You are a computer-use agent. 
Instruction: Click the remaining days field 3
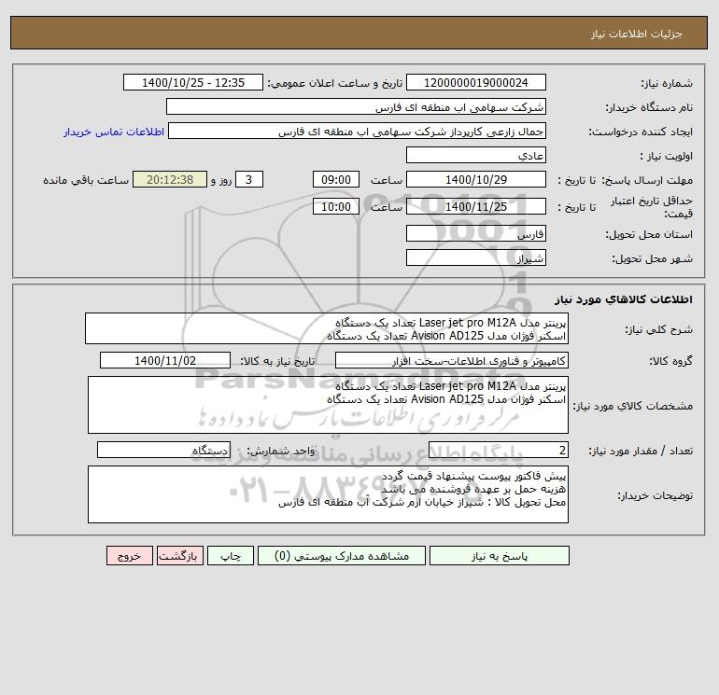(x=249, y=180)
